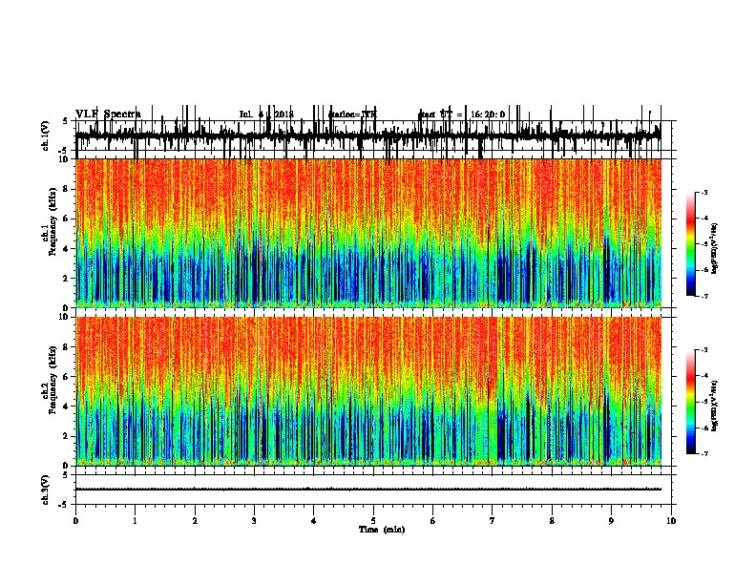Click the "-7" tick on ch.1 colorbar
Viewport: 756px width, 584px height.
tap(703, 296)
